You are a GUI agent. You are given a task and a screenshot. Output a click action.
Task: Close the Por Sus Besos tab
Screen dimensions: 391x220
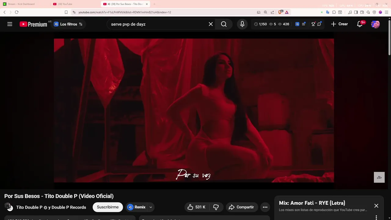pos(147,4)
